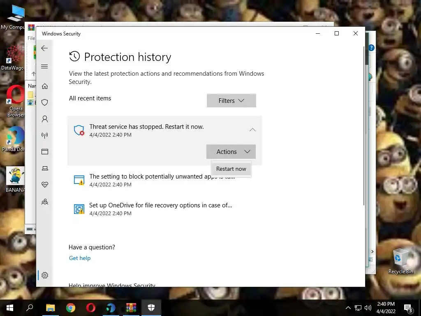
Task: Open the notification center with 3 alerts
Action: (x=408, y=308)
